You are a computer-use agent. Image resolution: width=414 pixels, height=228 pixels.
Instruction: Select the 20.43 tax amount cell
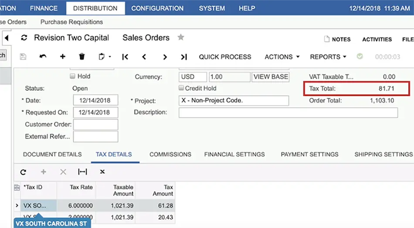[155, 218]
